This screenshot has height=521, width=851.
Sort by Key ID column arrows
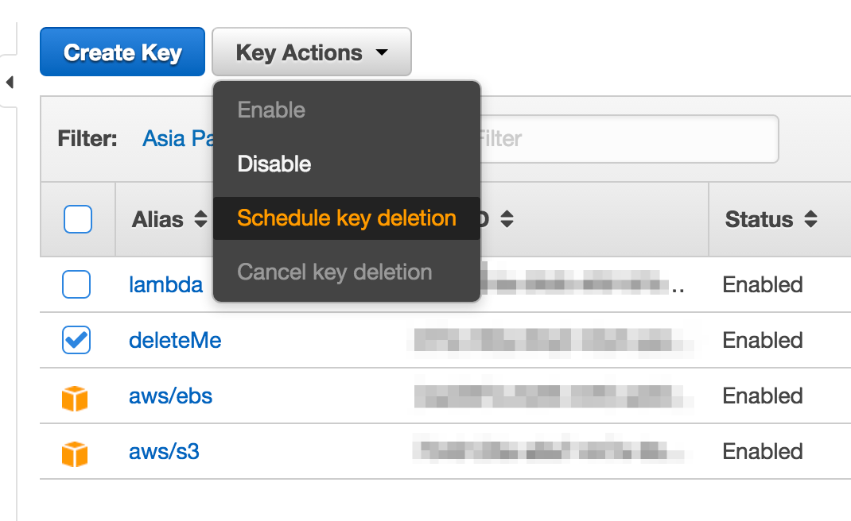(x=507, y=219)
